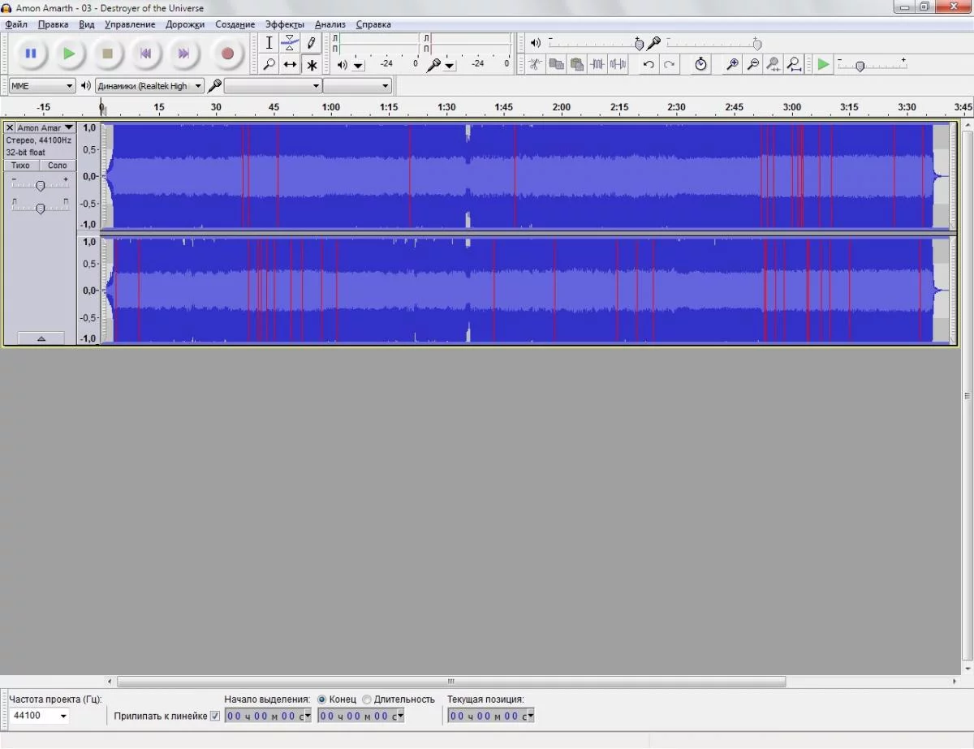This screenshot has height=749, width=974.
Task: Select the Envelope tool
Action: click(290, 43)
